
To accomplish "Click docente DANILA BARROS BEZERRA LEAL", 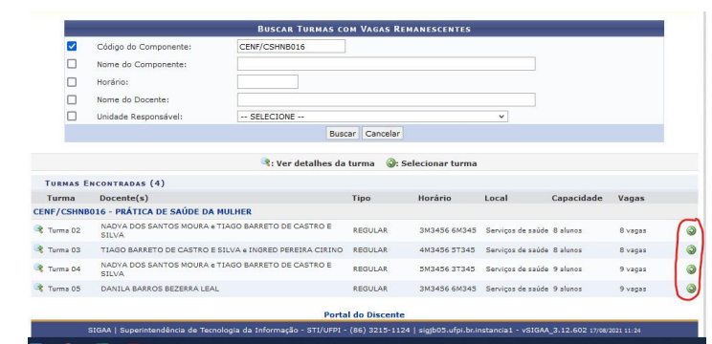I will (x=160, y=289).
